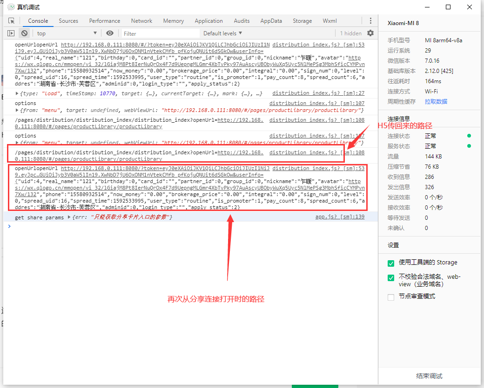Screen dimensions: 484x388
Task: Minimize the 真机调试 window
Action: coord(427,7)
